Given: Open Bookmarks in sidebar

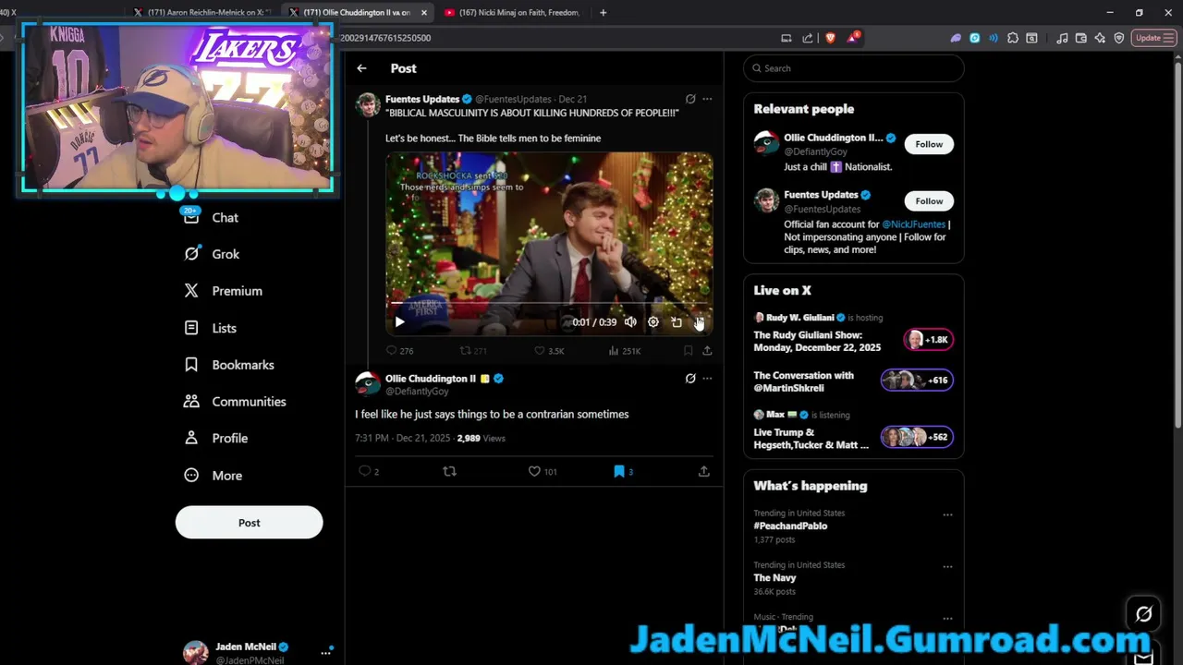Looking at the screenshot, I should (x=228, y=365).
